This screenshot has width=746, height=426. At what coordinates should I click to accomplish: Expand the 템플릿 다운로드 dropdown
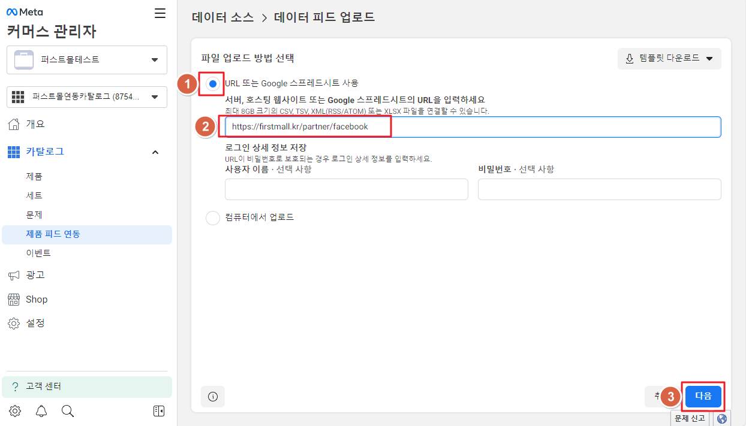[669, 59]
